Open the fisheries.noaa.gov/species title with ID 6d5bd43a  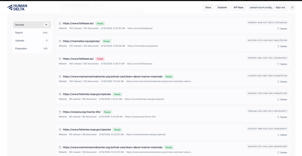87,94
